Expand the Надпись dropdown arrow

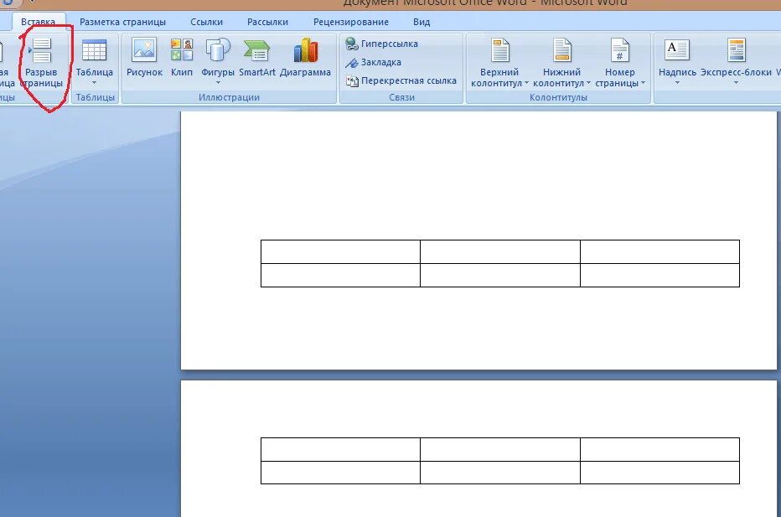point(677,83)
